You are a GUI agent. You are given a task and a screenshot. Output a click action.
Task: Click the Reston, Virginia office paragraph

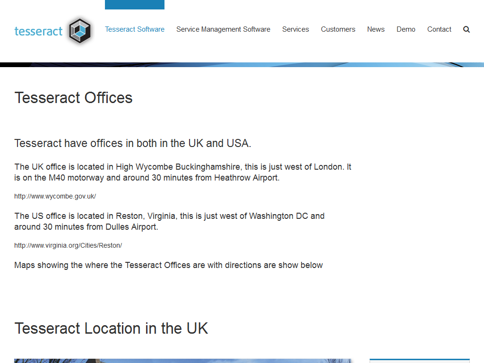point(170,221)
